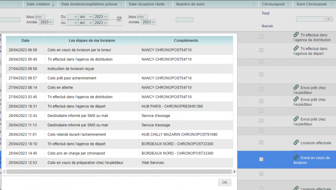Check the Chronospost box in the first row
Image resolution: width=336 pixels, height=190 pixels.
click(261, 37)
